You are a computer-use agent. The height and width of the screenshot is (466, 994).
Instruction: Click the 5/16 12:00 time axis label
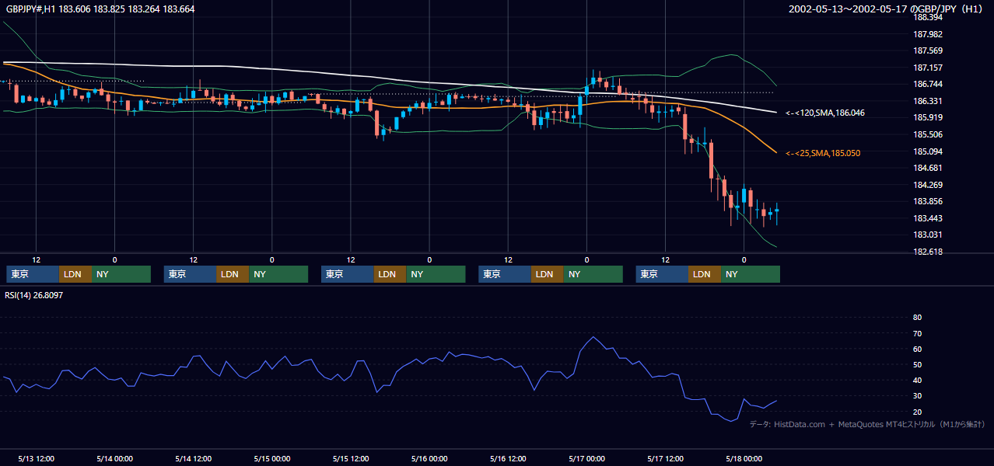508,458
